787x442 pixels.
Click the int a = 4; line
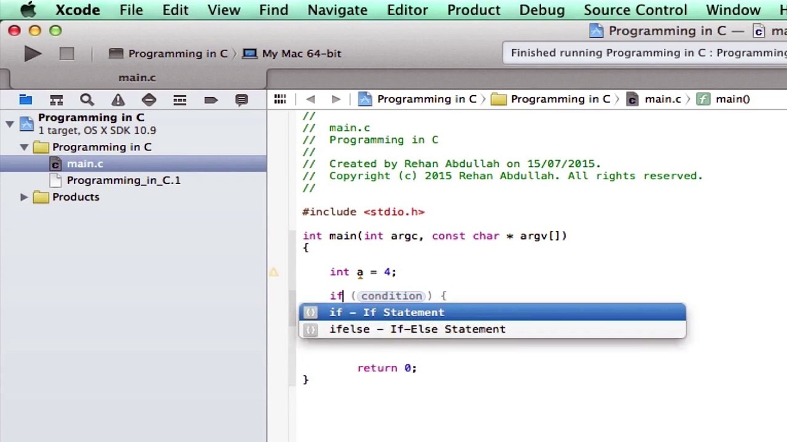click(x=363, y=272)
